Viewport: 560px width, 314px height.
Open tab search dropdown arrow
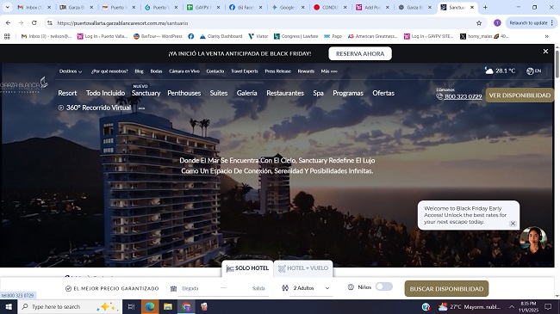7,7
